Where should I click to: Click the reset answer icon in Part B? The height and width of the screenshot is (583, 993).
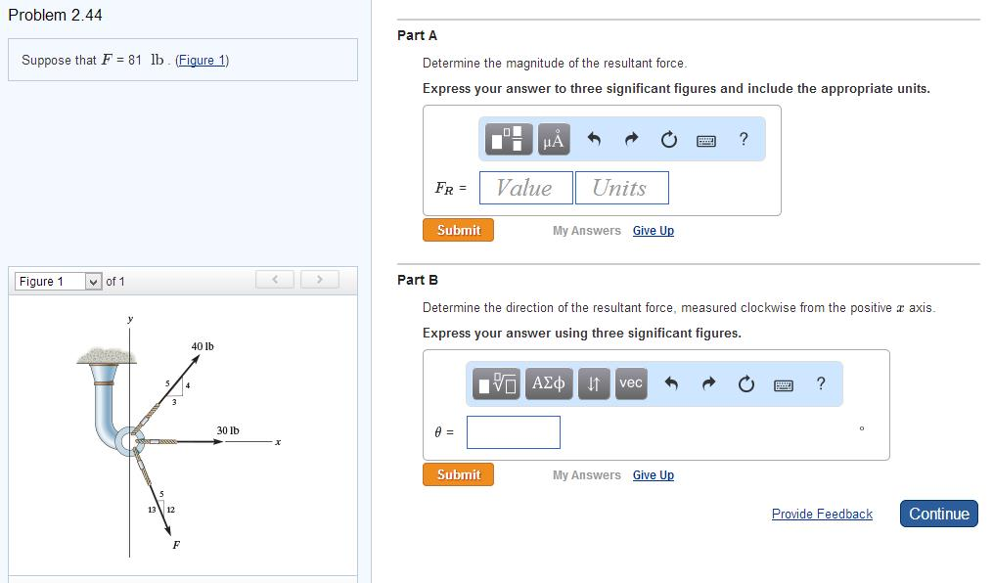[x=745, y=383]
